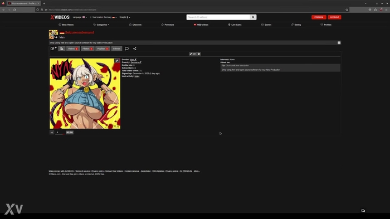Click the edit profile header pencil icon
Viewport: 390px width, 219px height.
click(x=53, y=48)
